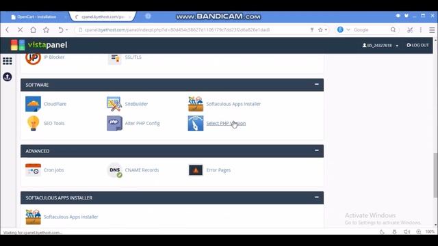Go back with browser back arrow

point(8,29)
